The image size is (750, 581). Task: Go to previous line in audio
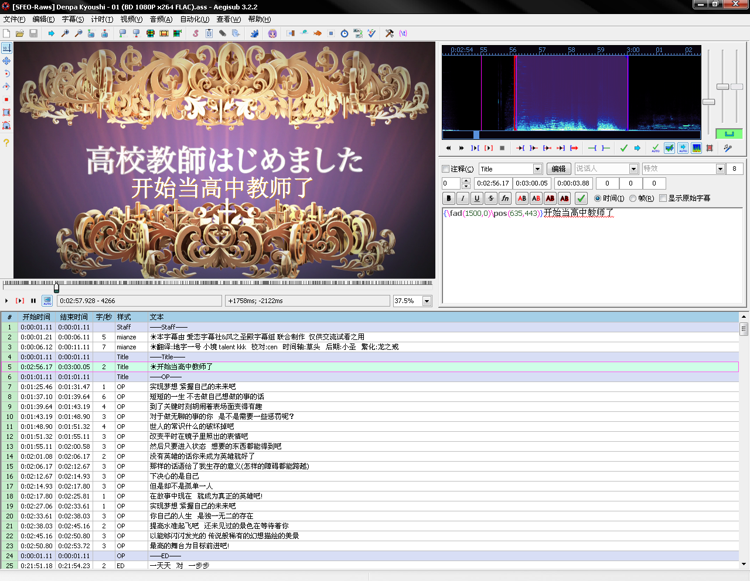(x=448, y=148)
